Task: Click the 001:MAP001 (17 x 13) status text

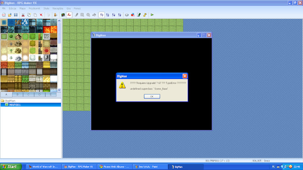Action: click(x=217, y=161)
